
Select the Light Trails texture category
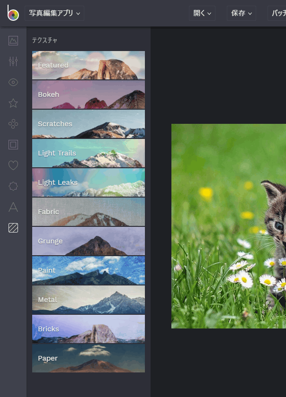coord(89,153)
